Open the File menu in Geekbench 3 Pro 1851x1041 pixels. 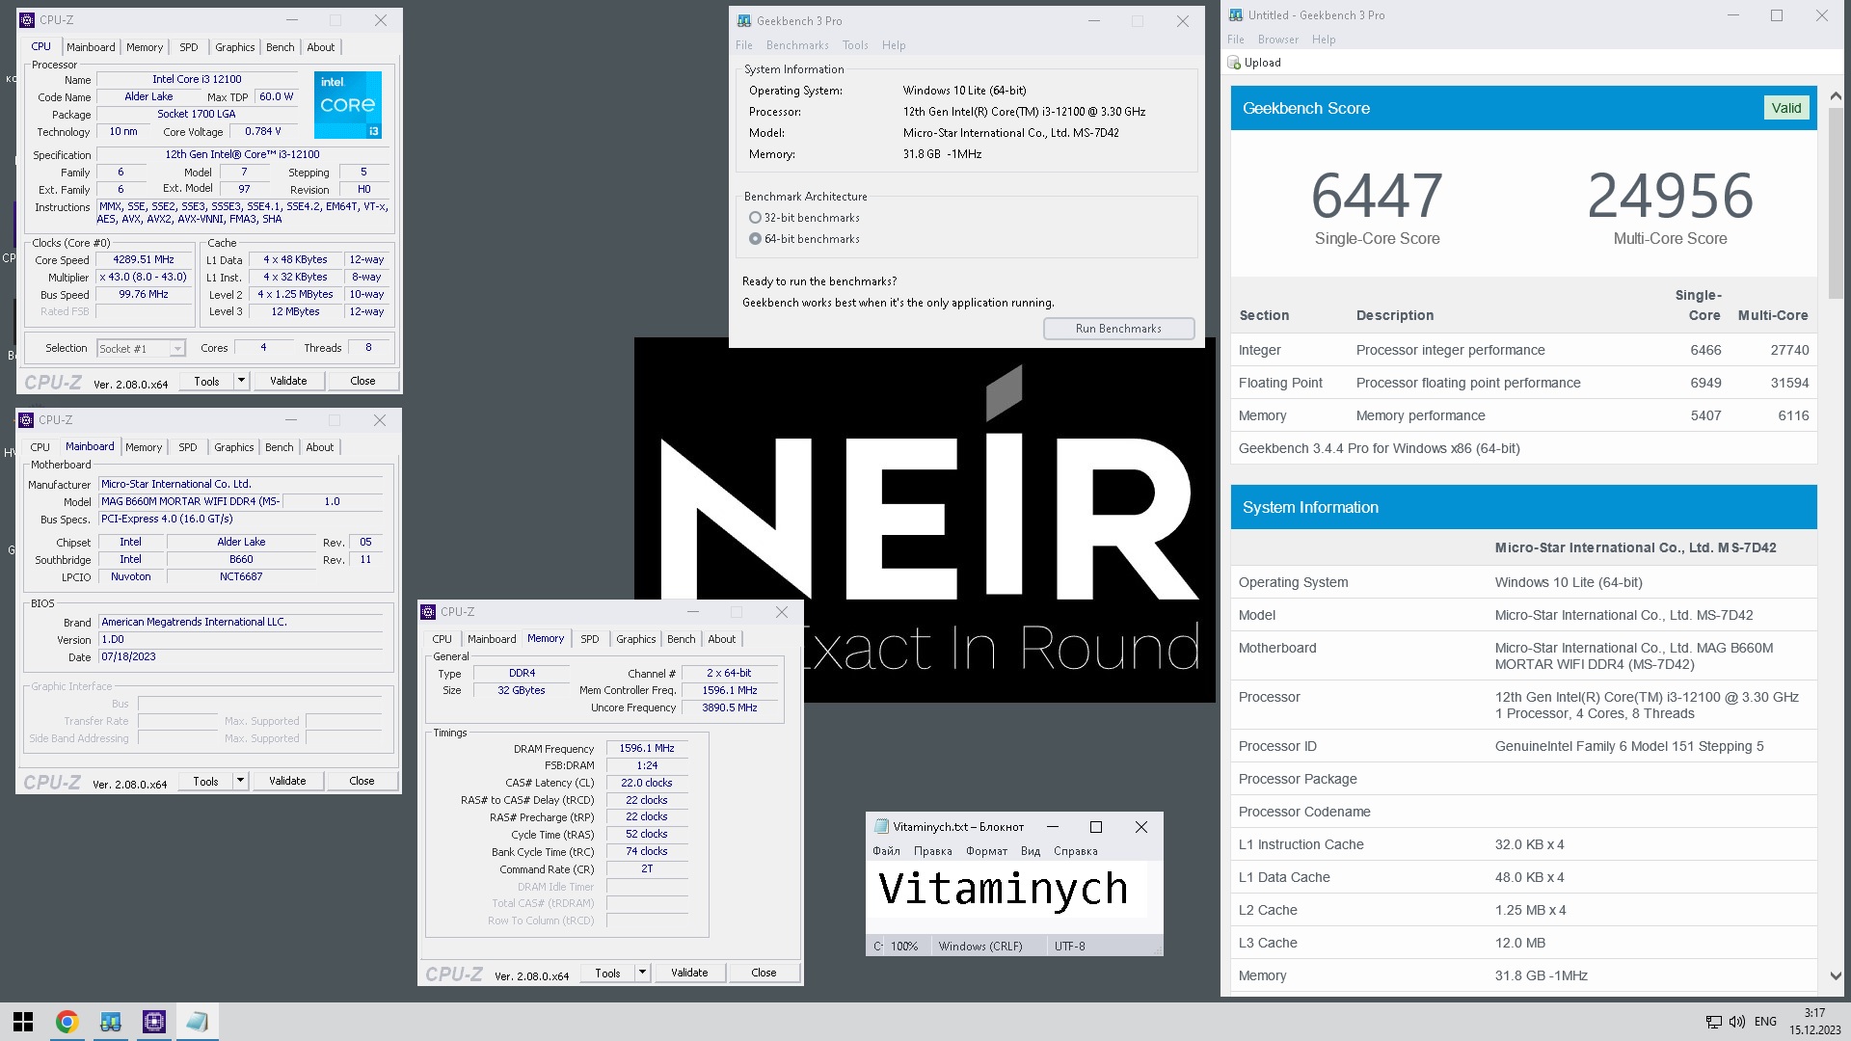coord(744,45)
